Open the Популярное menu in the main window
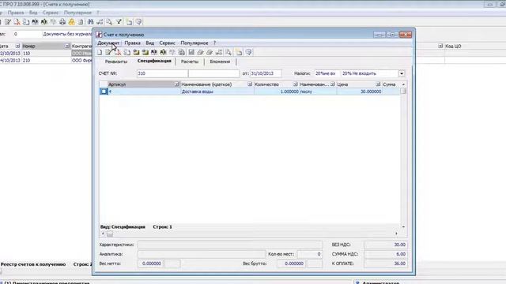 point(77,13)
